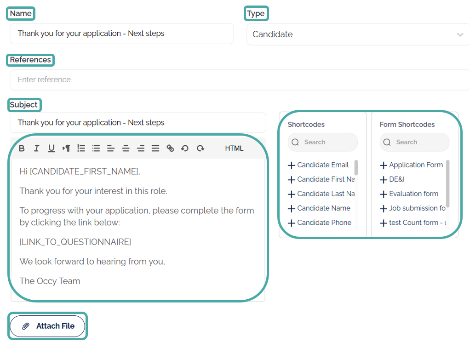This screenshot has width=470, height=342.
Task: Click 'Thank you for your interest' line
Action: 93,191
